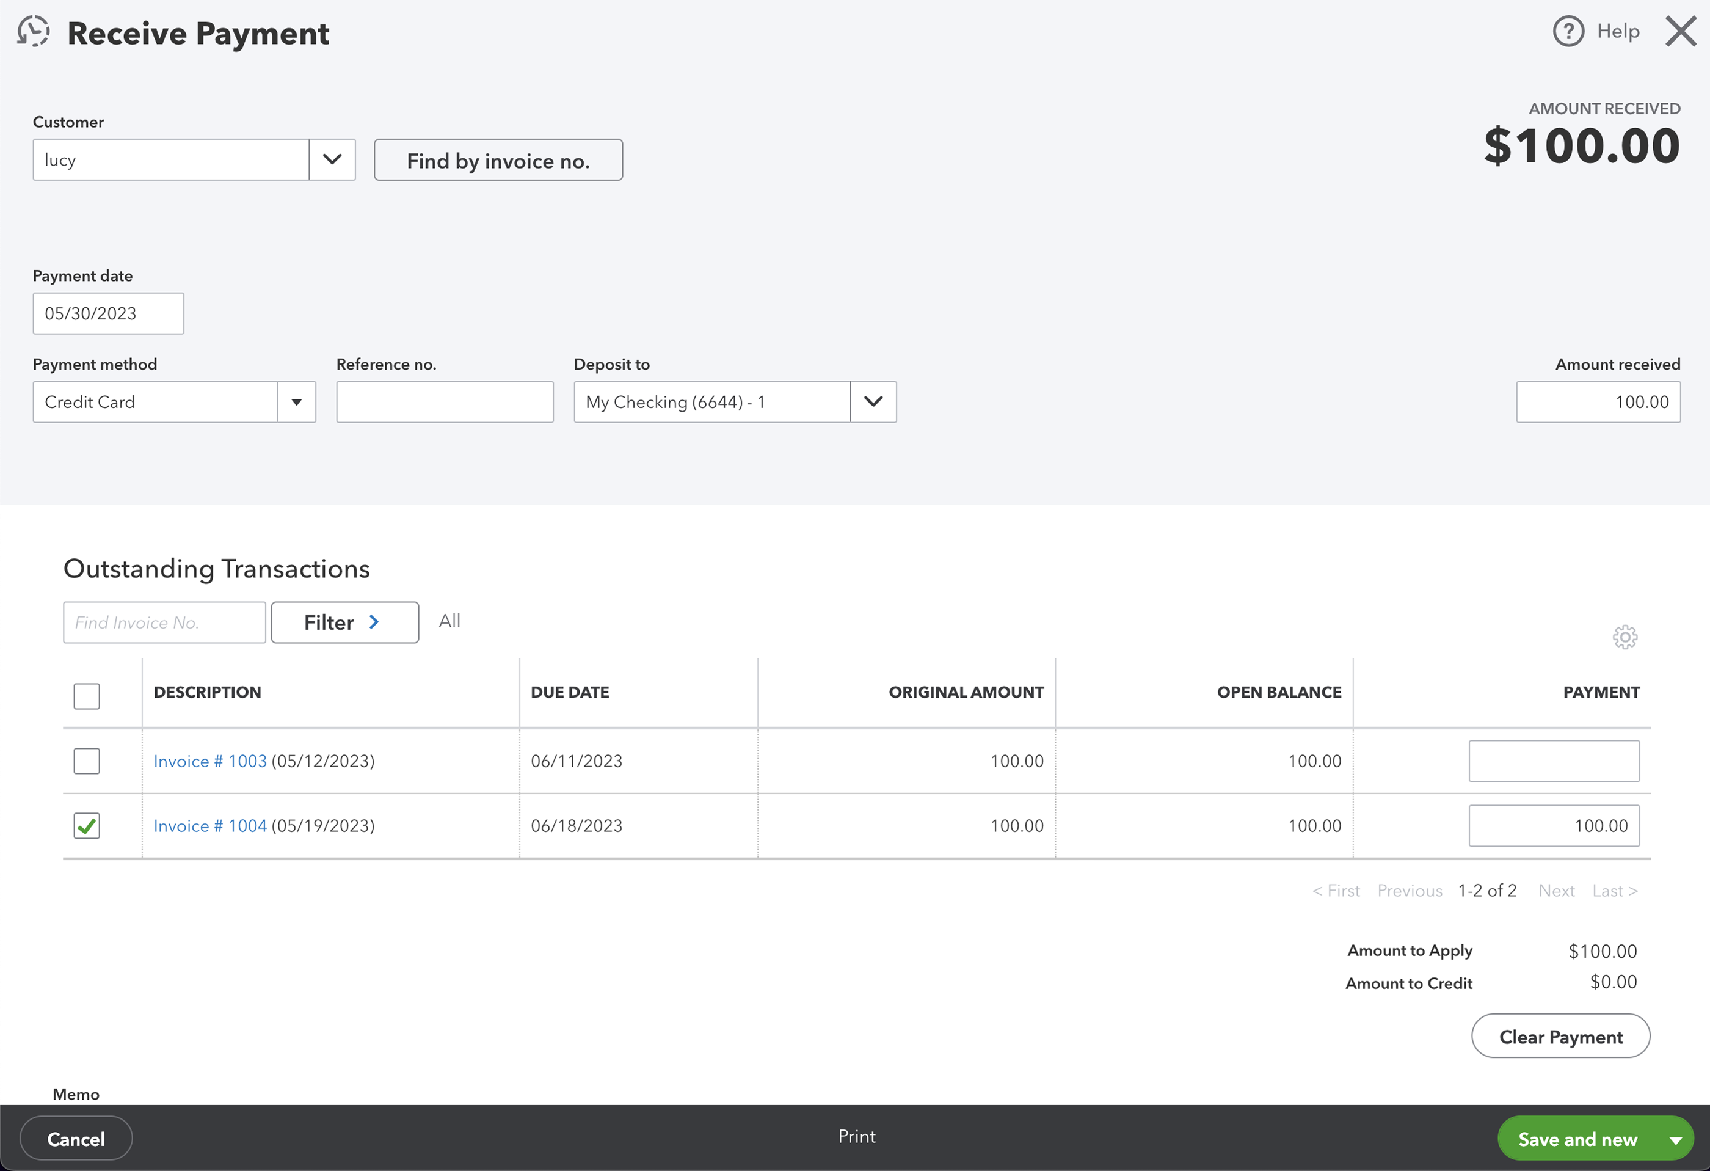Viewport: 1710px width, 1171px height.
Task: Expand the Customer dropdown arrow
Action: pyautogui.click(x=333, y=159)
